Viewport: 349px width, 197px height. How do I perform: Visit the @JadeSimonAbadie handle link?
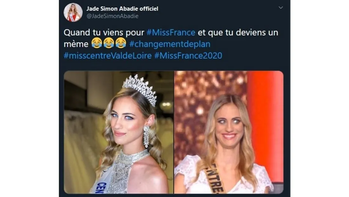click(112, 16)
